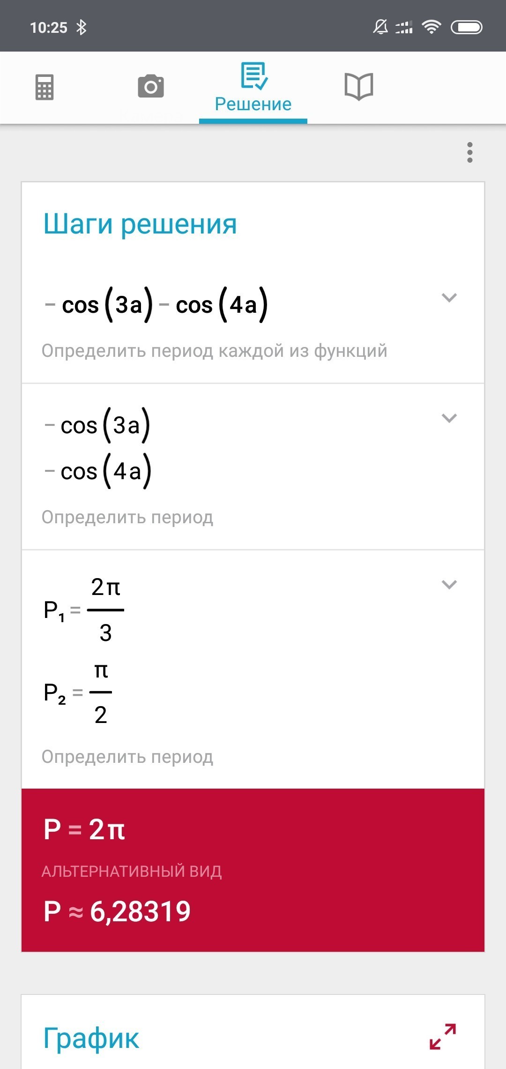Viewport: 506px width, 1069px height.
Task: Select the Решение tab label
Action: [253, 104]
